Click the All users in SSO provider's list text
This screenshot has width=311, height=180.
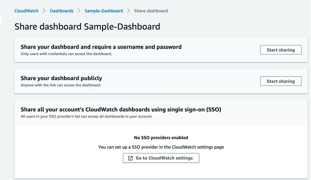pos(87,116)
